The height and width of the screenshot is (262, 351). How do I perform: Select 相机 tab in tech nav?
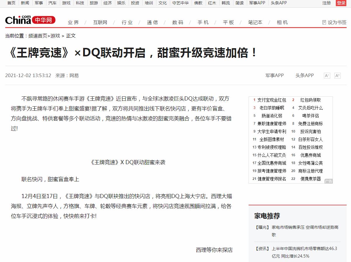282,22
